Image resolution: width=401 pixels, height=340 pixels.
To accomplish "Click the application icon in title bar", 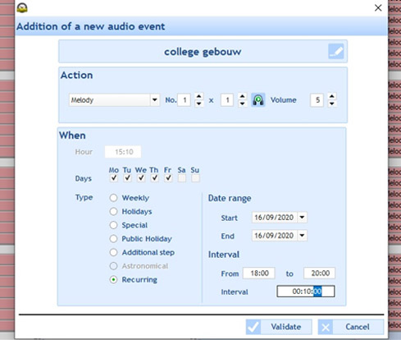I will click(x=22, y=7).
